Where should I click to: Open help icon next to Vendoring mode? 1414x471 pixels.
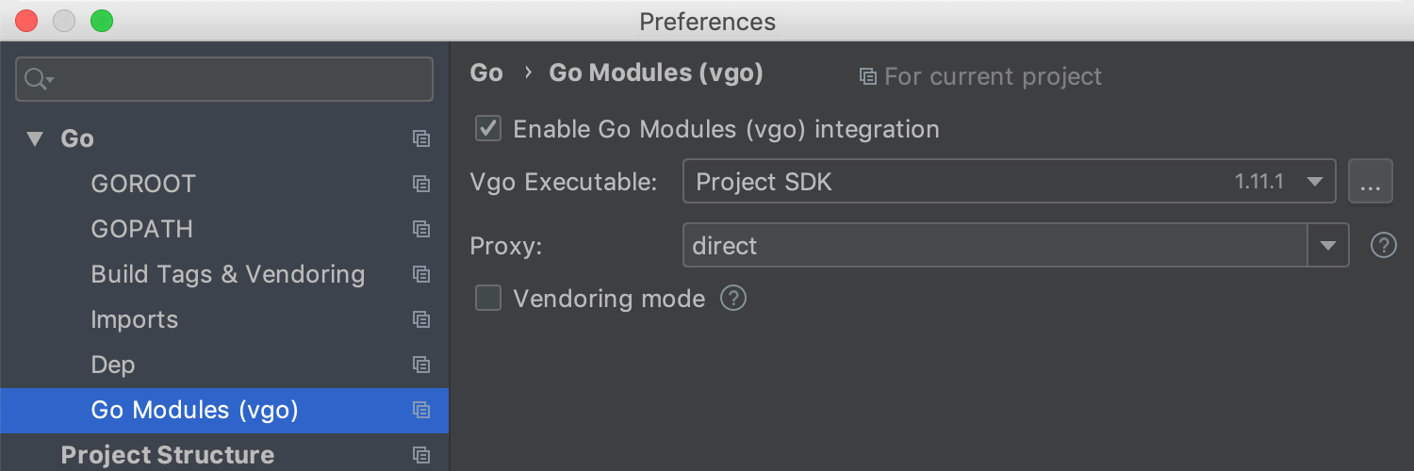[x=733, y=299]
